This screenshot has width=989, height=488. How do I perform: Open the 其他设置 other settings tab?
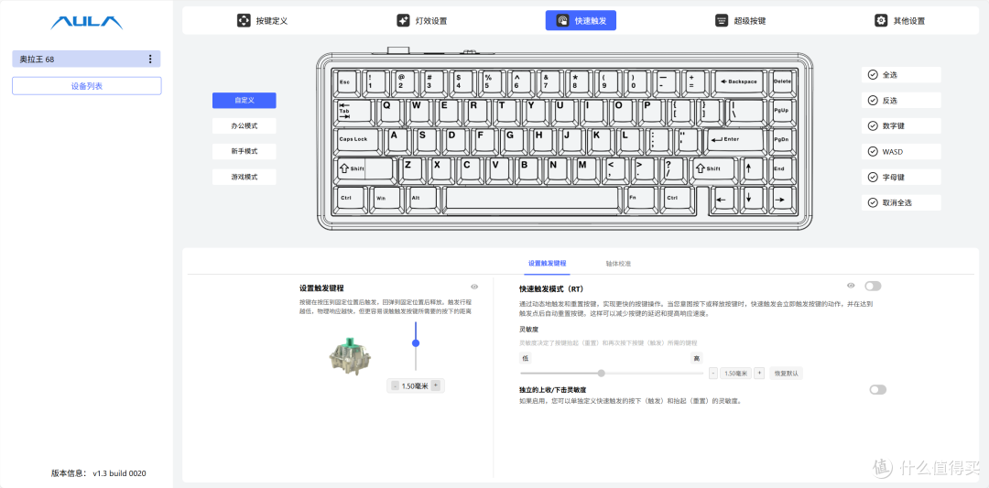point(900,21)
